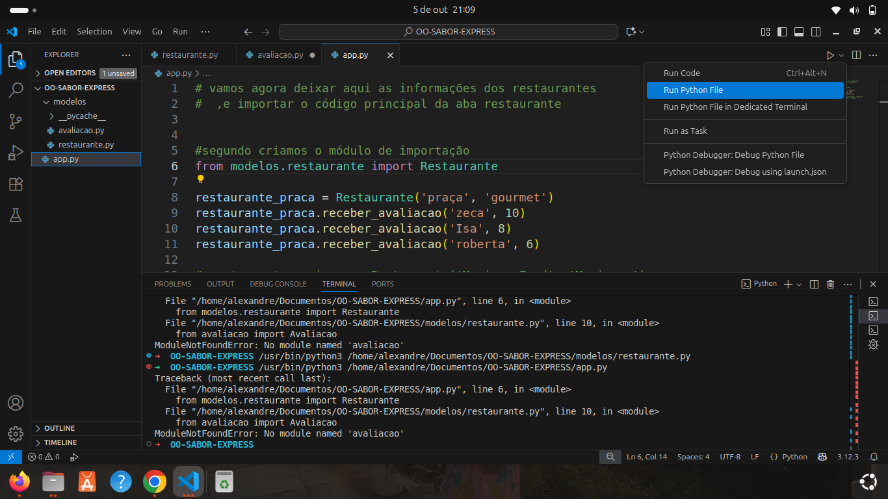Image resolution: width=888 pixels, height=499 pixels.
Task: Open the new terminal launch profile dropdown
Action: pos(799,284)
